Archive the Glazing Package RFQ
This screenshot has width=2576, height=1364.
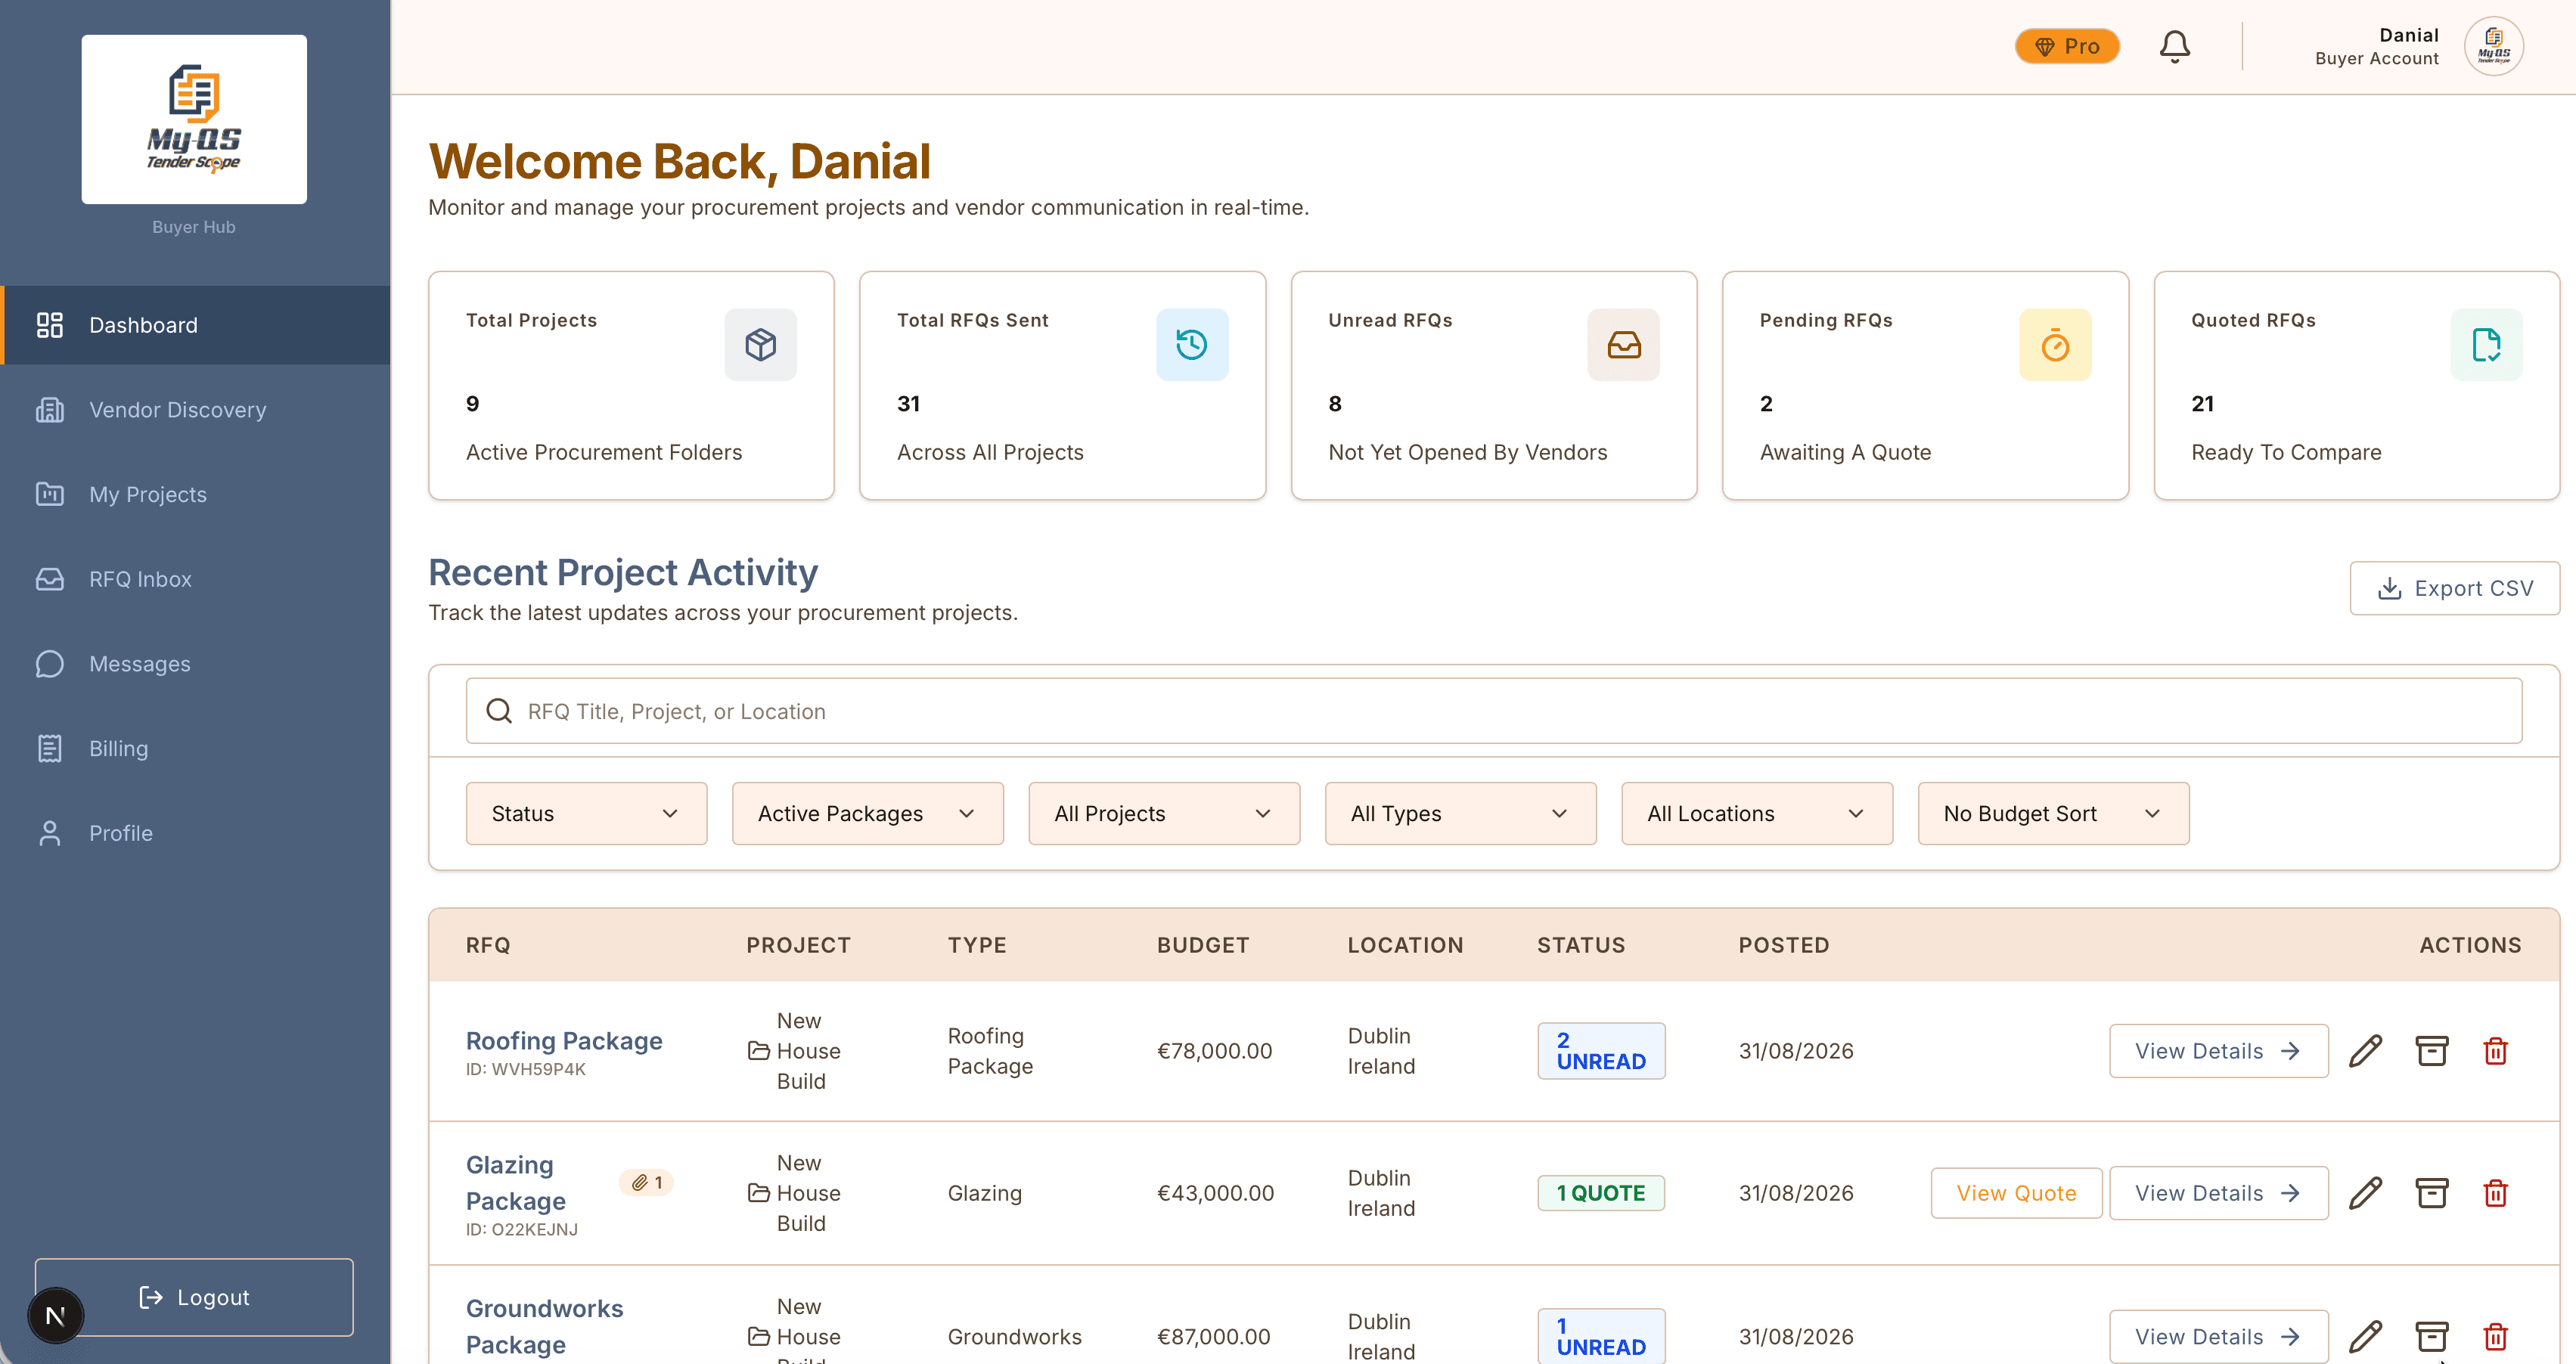click(x=2431, y=1193)
